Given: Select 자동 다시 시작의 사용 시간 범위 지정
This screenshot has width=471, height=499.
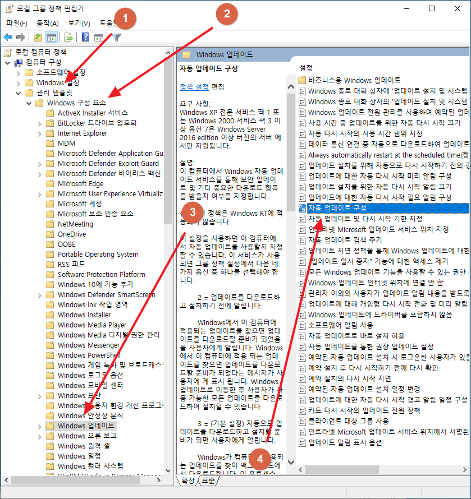Looking at the screenshot, I should tap(365, 133).
